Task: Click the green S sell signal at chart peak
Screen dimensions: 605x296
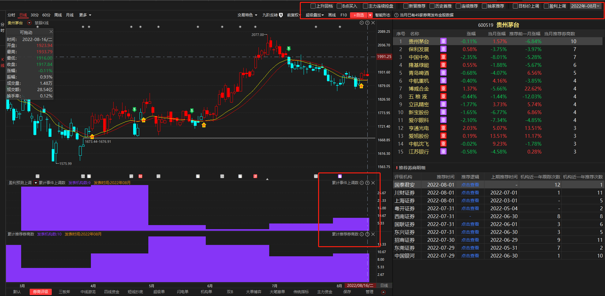Action: tap(289, 49)
